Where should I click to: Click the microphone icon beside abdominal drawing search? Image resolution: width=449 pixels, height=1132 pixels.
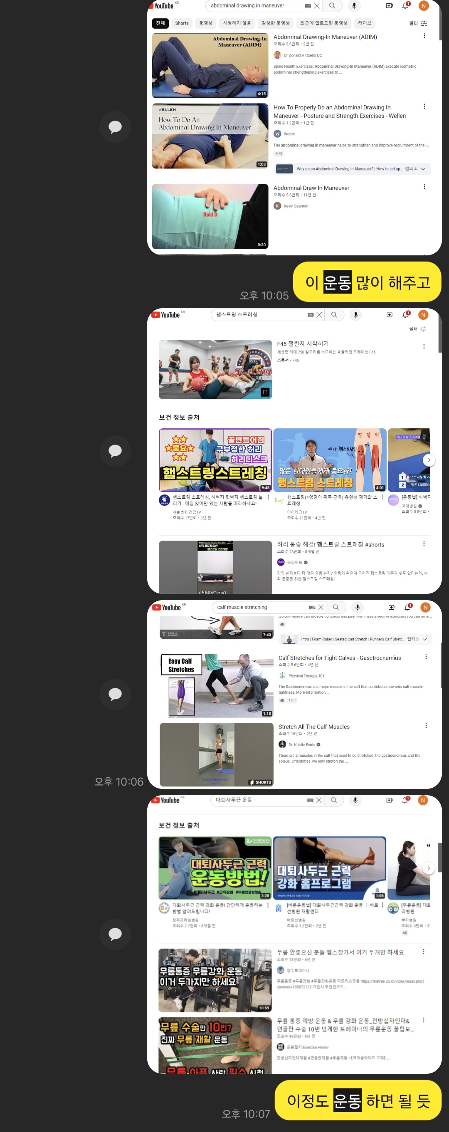pyautogui.click(x=354, y=6)
